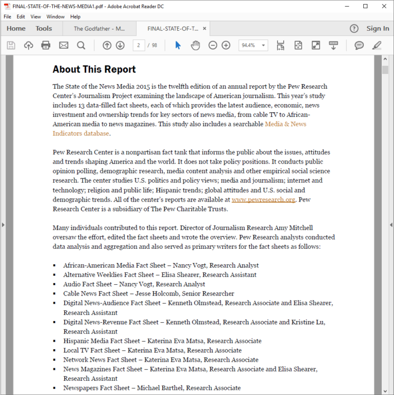The height and width of the screenshot is (395, 394).
Task: Open the Help menu
Action: pyautogui.click(x=75, y=16)
